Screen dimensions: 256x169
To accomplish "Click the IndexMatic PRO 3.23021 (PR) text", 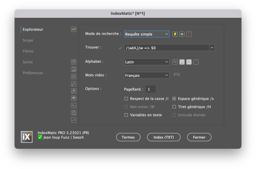I will click(63, 133).
